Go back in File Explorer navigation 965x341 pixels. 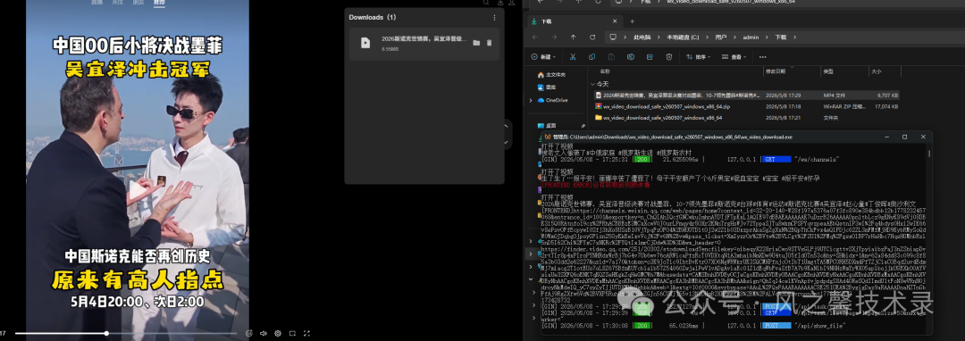pos(535,37)
